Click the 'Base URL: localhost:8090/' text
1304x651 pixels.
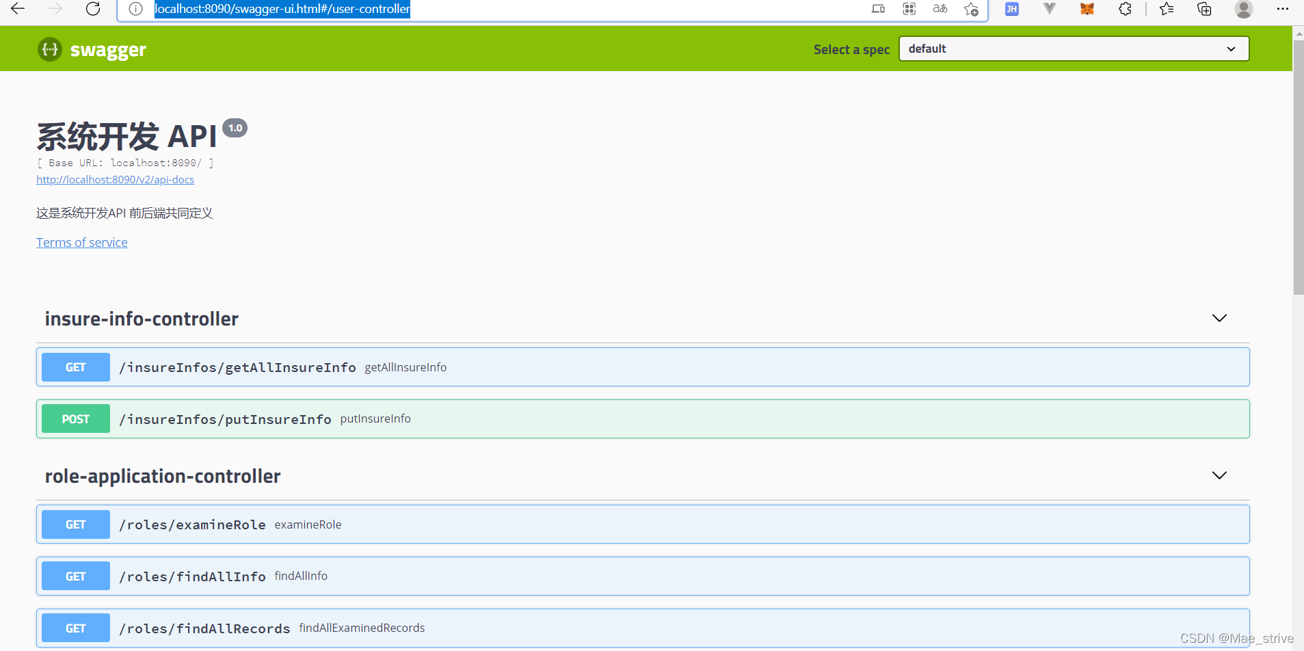tap(125, 163)
